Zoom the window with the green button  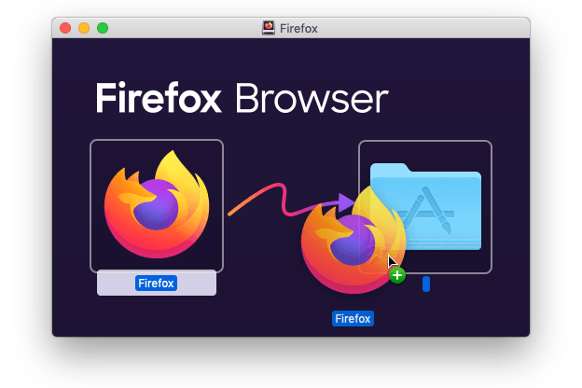[103, 28]
